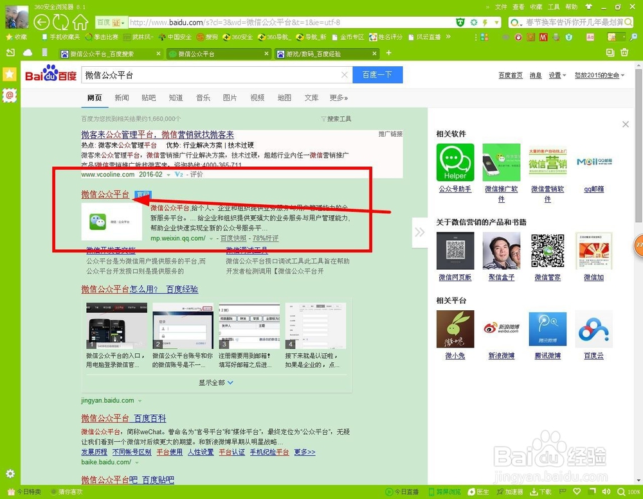Click the green security shield in the address bar

[460, 22]
